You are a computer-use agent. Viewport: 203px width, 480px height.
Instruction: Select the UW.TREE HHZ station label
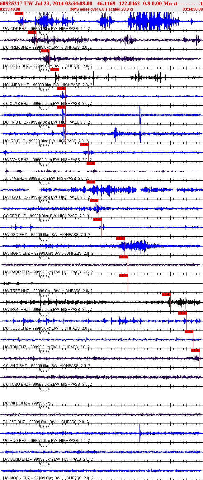[x=16, y=291]
